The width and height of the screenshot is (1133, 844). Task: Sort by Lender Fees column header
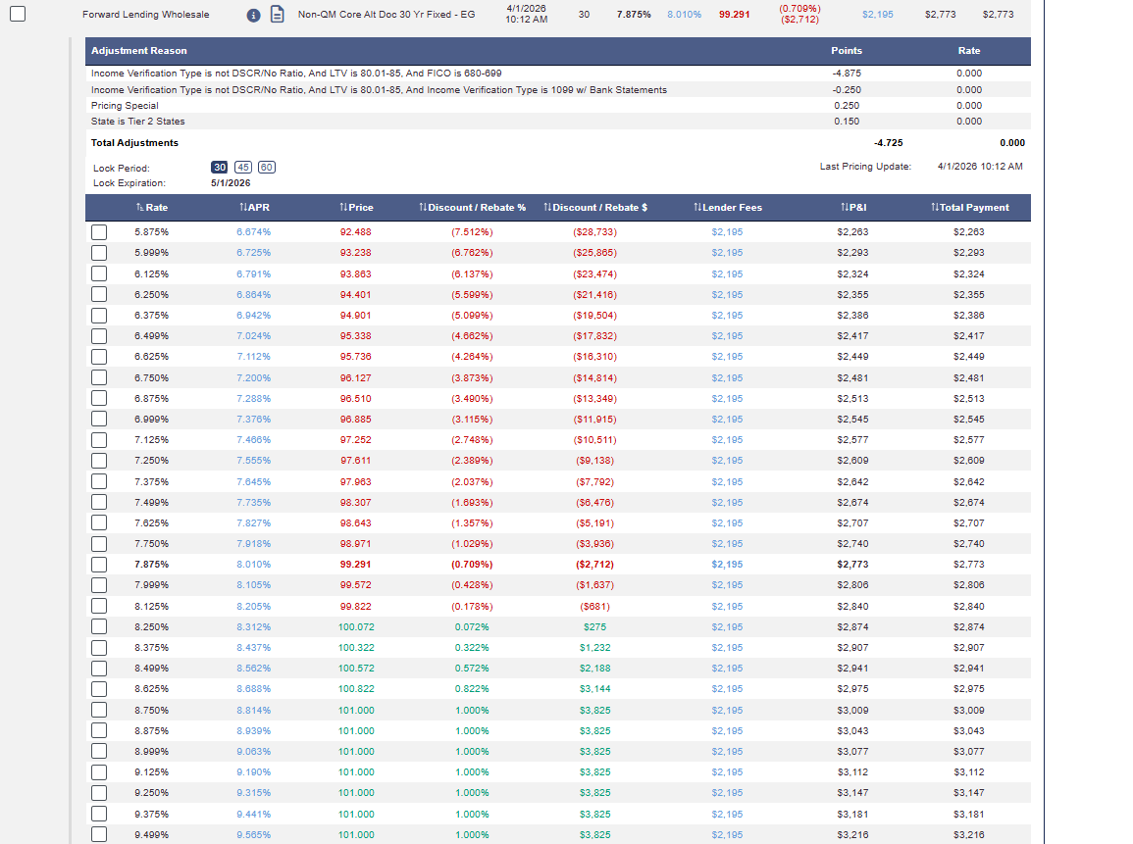[x=728, y=207]
